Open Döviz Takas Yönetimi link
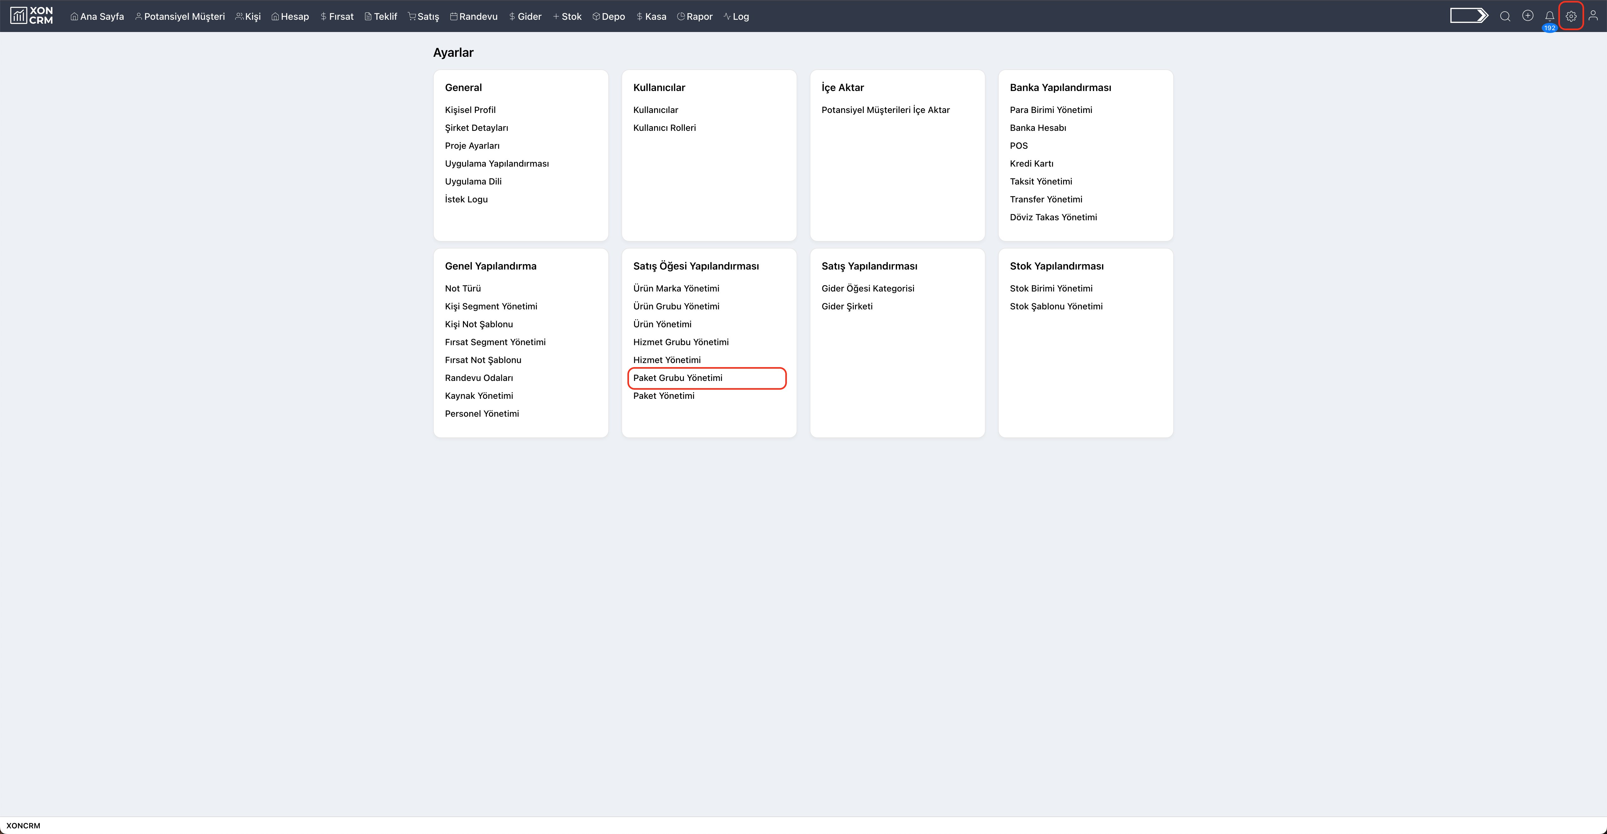The width and height of the screenshot is (1607, 834). [x=1054, y=217]
